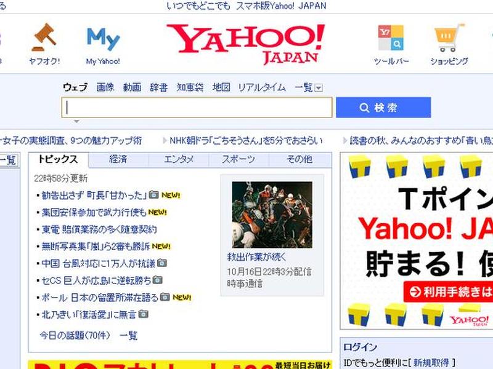The height and width of the screenshot is (369, 493).
Task: Open the small arrow below the search box
Action: click(76, 121)
